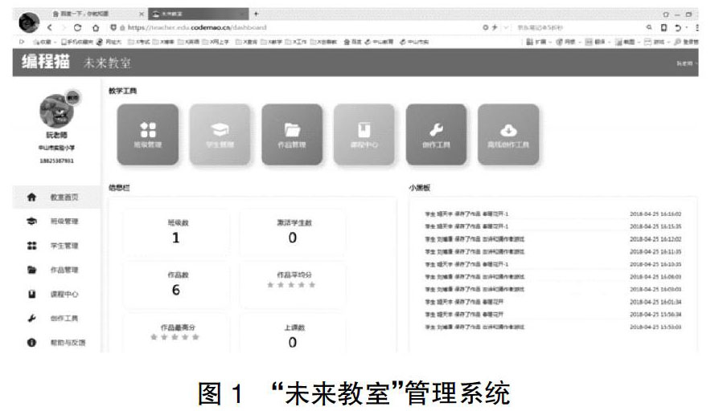The height and width of the screenshot is (419, 719).
Task: Click the 作品最高分 star rating
Action: (175, 337)
